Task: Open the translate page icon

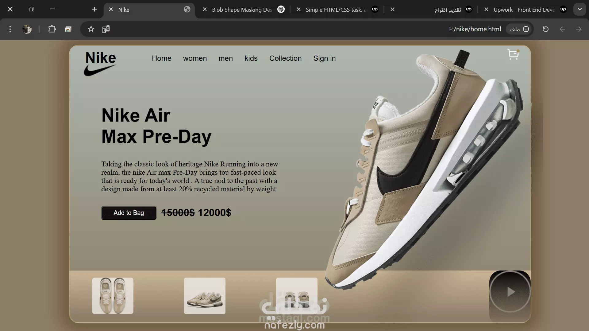Action: coord(106,29)
